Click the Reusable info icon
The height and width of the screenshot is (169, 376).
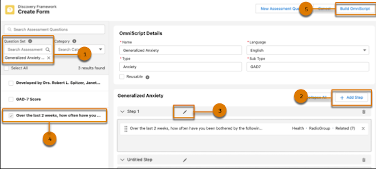(148, 77)
